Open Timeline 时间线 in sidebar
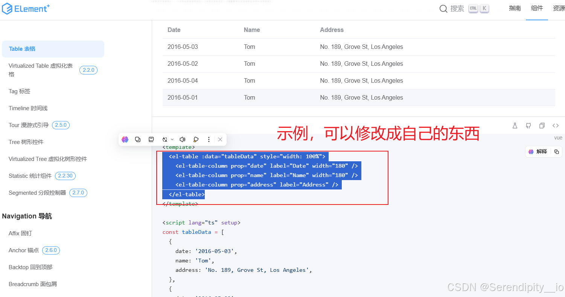The image size is (565, 297). pyautogui.click(x=28, y=108)
